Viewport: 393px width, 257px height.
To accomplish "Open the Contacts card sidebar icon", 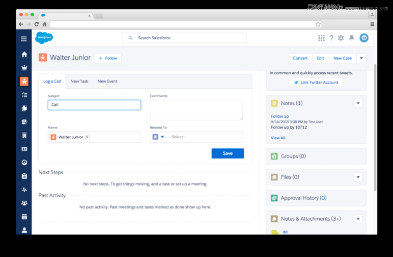I will pos(24,149).
